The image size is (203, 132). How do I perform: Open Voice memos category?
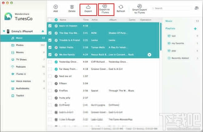click(23, 81)
